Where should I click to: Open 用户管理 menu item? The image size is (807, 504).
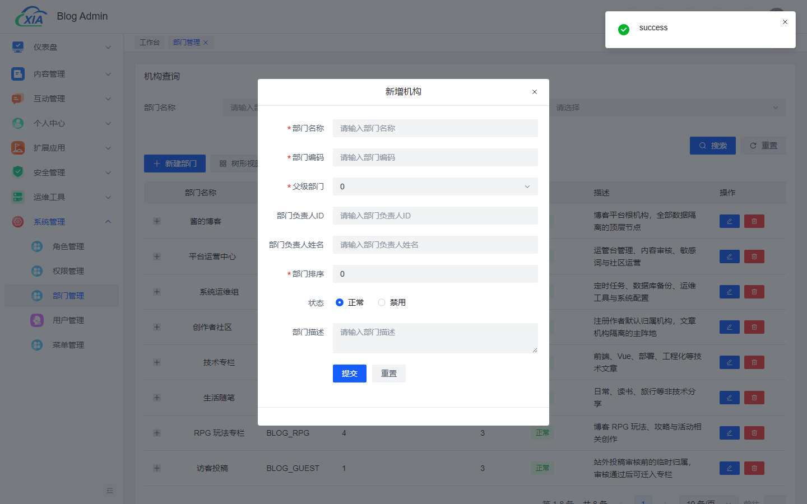click(62, 320)
